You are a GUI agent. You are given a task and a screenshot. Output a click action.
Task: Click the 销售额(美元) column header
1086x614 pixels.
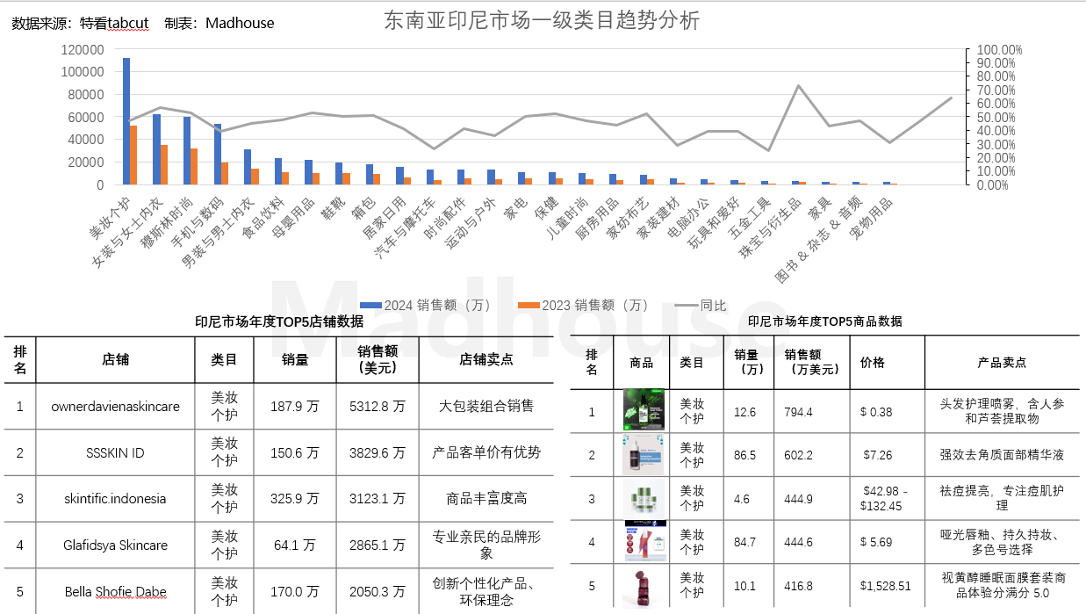(377, 359)
